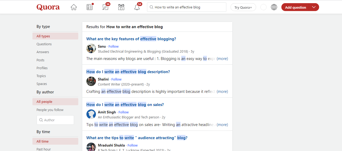The image size is (342, 151).
Task: Open the profile avatar circle
Action: click(x=263, y=7)
